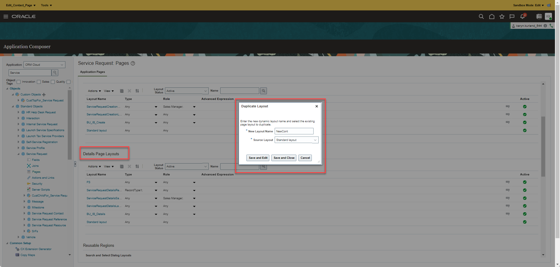560x267 pixels.
Task: Open Fields under Service Request
Action: [x=36, y=160]
